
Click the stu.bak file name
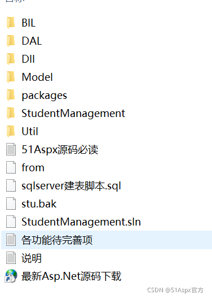(39, 204)
